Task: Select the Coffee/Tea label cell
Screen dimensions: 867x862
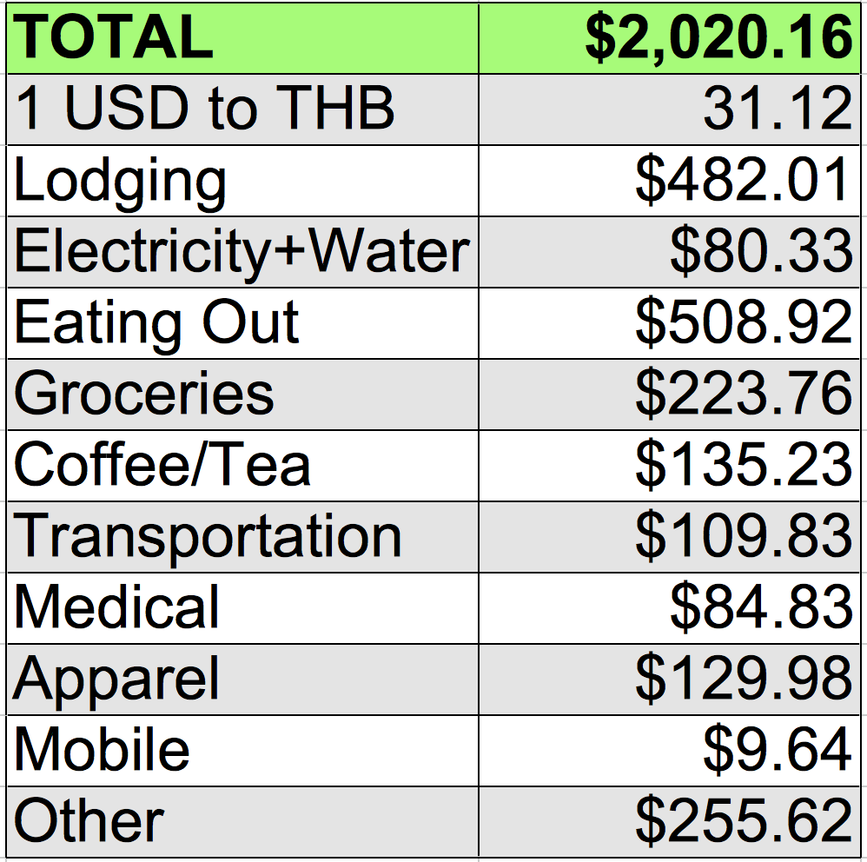Action: [242, 465]
